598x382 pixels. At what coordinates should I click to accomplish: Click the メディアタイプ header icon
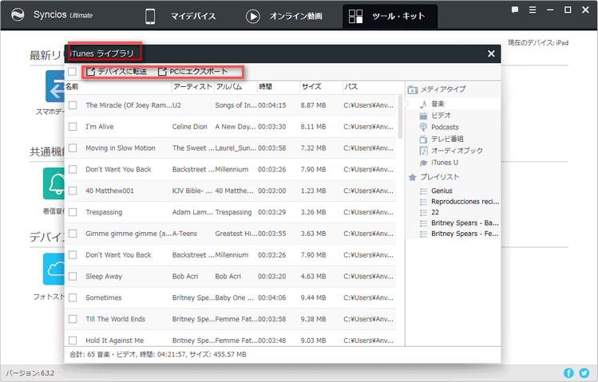(x=412, y=90)
